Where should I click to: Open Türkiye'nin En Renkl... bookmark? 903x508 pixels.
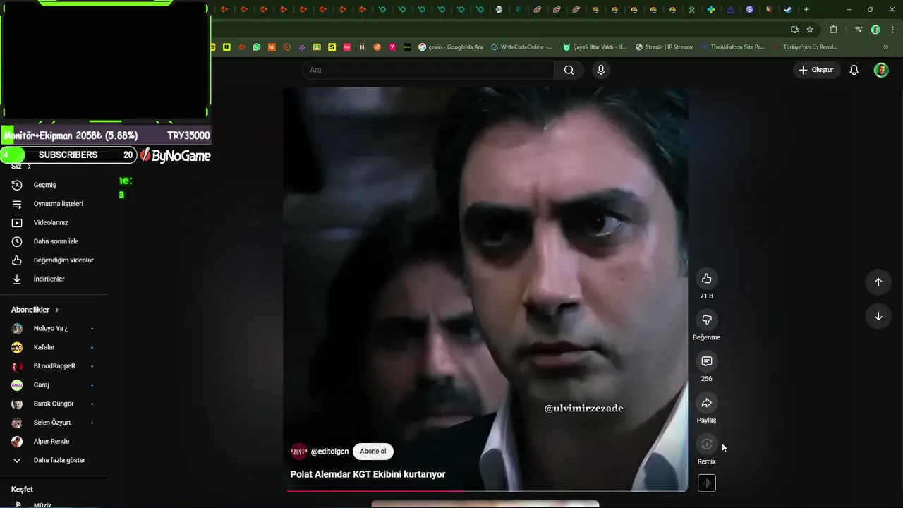805,47
